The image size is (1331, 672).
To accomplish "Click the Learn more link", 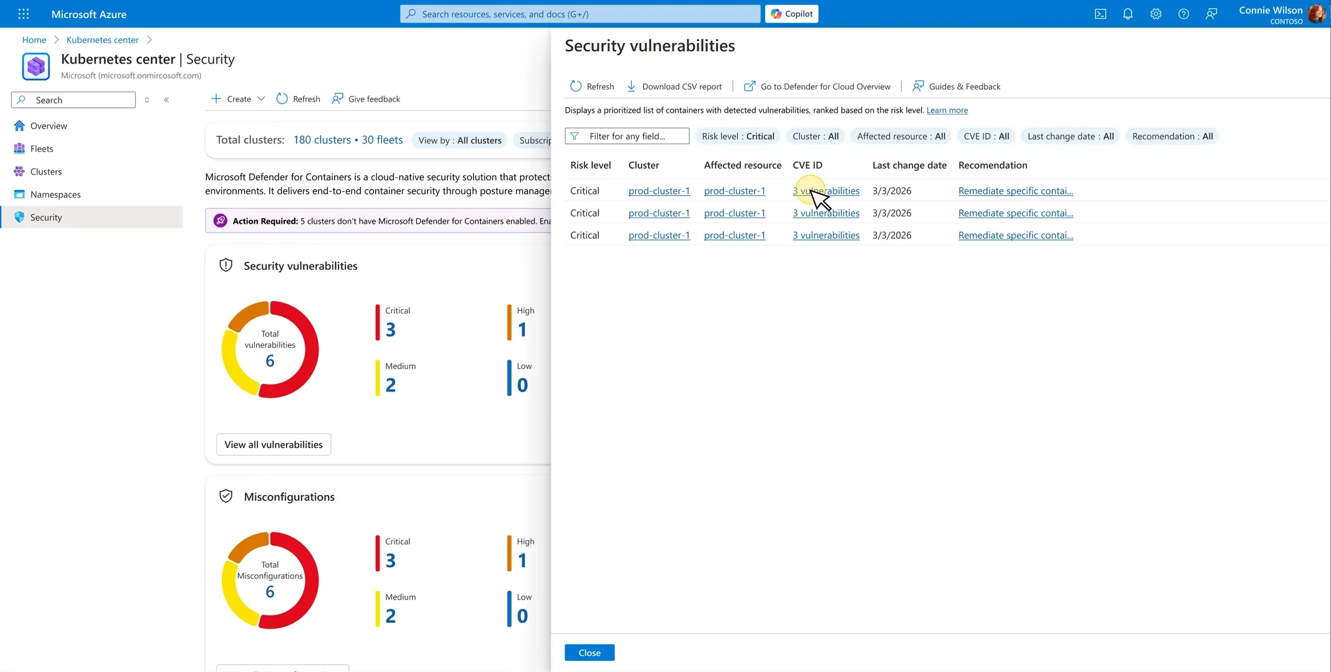I will 947,110.
